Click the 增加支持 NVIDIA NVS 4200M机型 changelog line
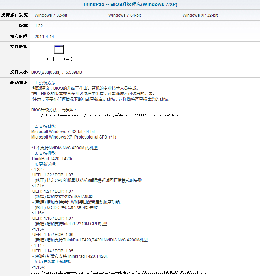 point(90,240)
